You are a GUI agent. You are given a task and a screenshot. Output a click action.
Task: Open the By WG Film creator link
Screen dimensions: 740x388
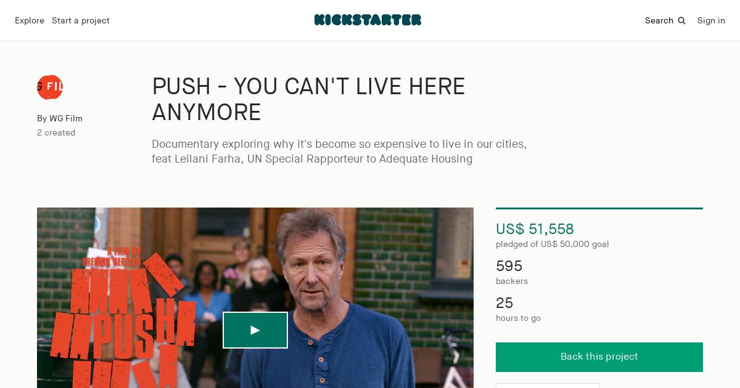coord(60,119)
